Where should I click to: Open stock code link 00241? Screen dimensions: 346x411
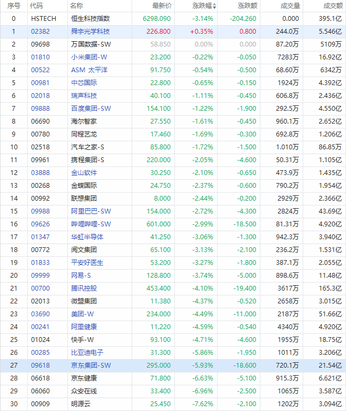tap(40, 327)
